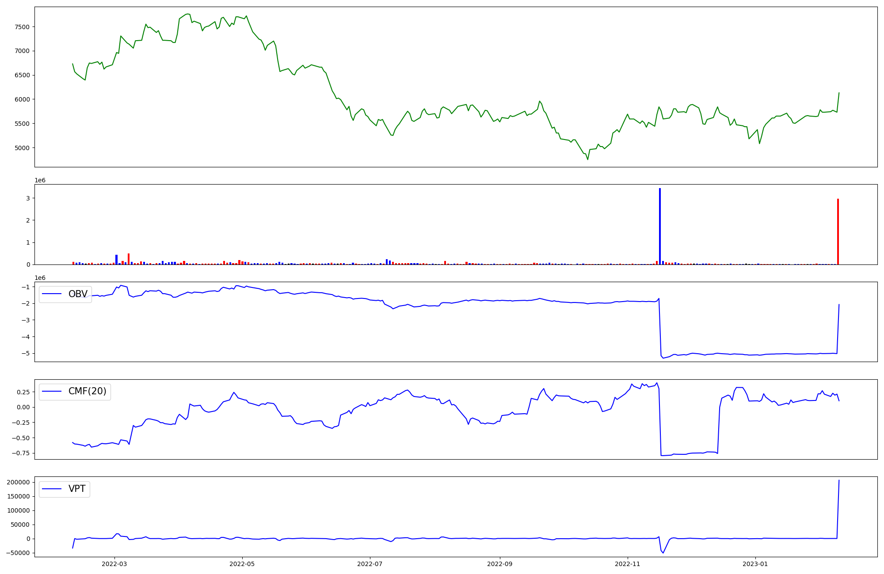The width and height of the screenshot is (884, 574).
Task: Click the 2023-01 date tick label
Action: tap(755, 564)
